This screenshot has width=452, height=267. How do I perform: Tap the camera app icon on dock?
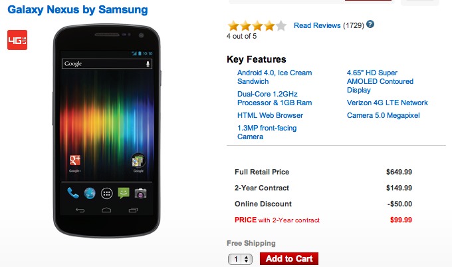[140, 193]
